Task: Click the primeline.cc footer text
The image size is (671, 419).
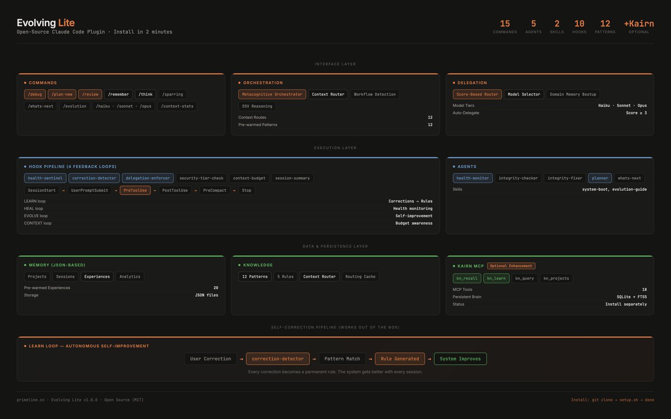Action: (x=80, y=399)
